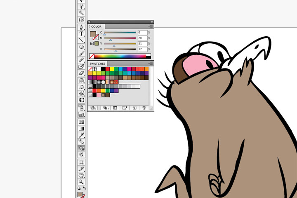The height and width of the screenshot is (198, 297).
Task: Select the Direct Selection tool
Action: [x=81, y=7]
